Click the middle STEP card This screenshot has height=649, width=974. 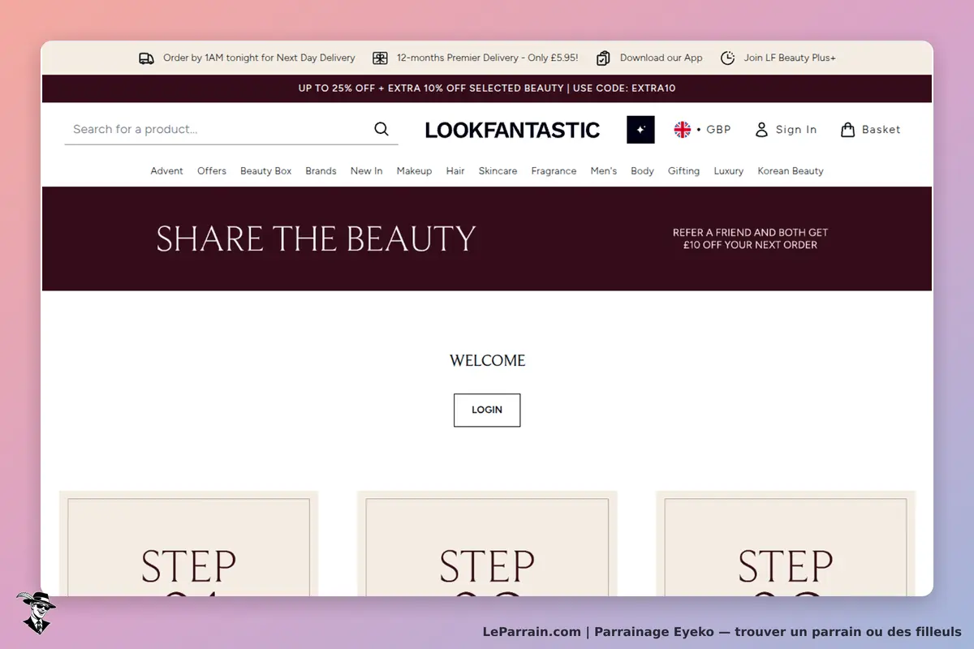[x=487, y=544]
